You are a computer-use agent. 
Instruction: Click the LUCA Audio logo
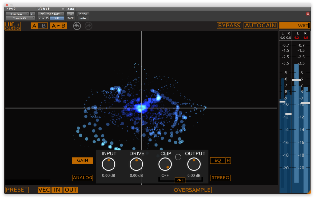[12, 26]
